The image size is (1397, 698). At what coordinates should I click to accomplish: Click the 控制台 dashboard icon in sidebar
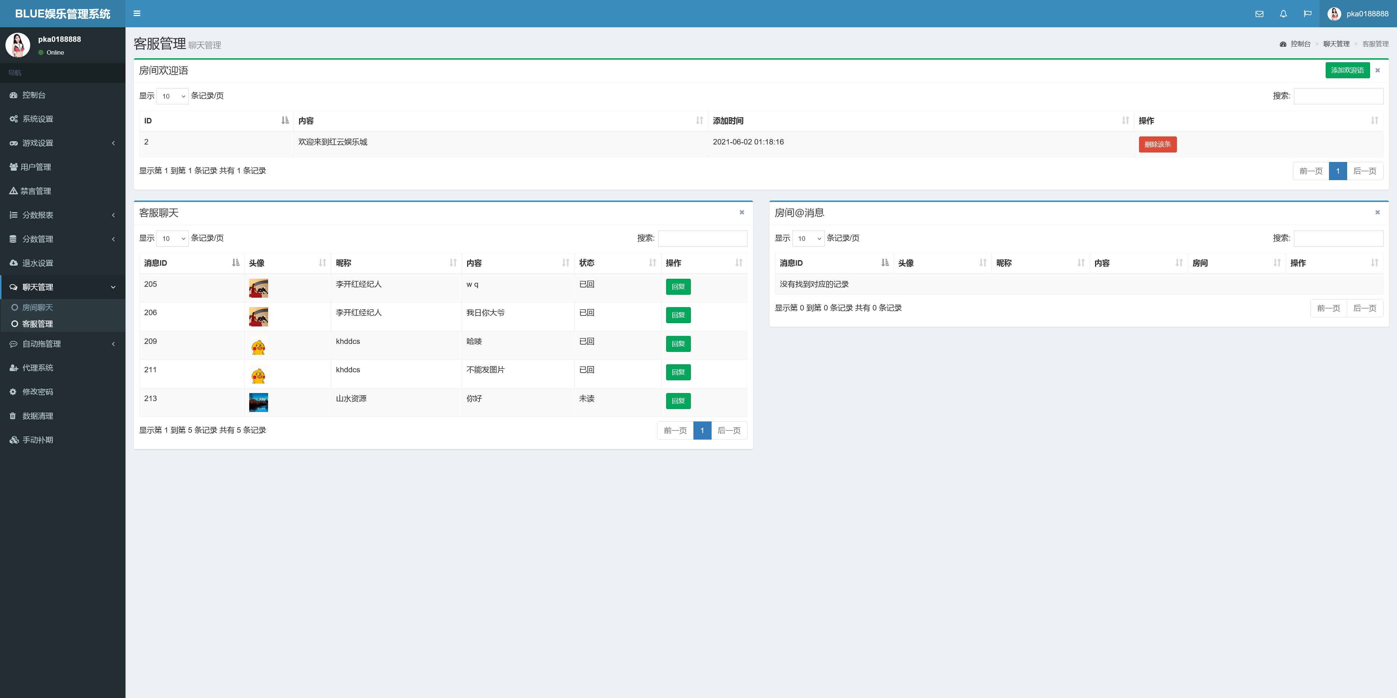(13, 95)
